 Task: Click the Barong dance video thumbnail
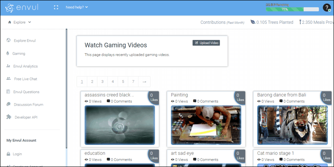point(293,125)
